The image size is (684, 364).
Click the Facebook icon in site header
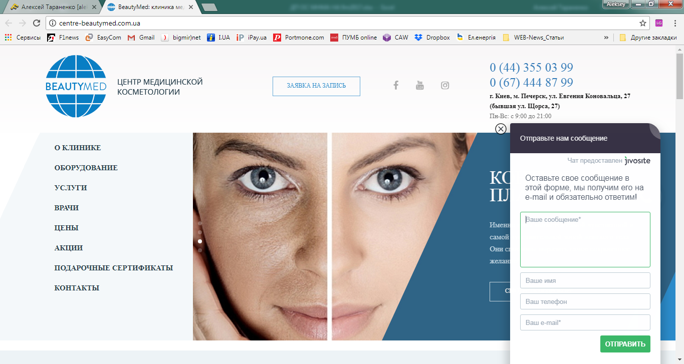pyautogui.click(x=395, y=85)
